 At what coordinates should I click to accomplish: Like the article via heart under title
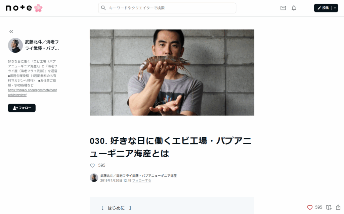point(92,165)
